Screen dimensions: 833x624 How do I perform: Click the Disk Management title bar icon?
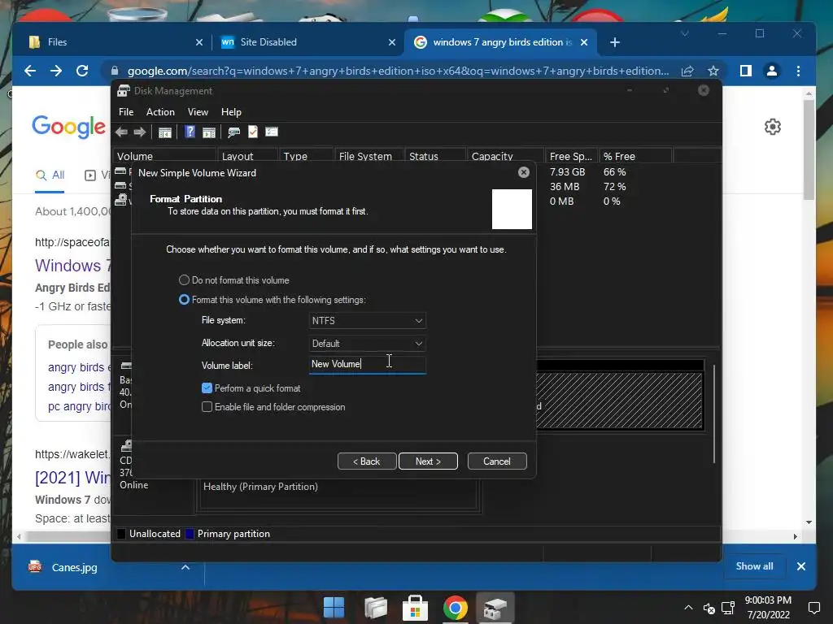(124, 91)
